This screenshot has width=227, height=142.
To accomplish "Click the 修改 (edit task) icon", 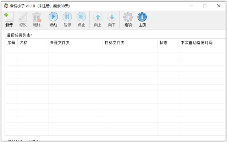I will (23, 17).
